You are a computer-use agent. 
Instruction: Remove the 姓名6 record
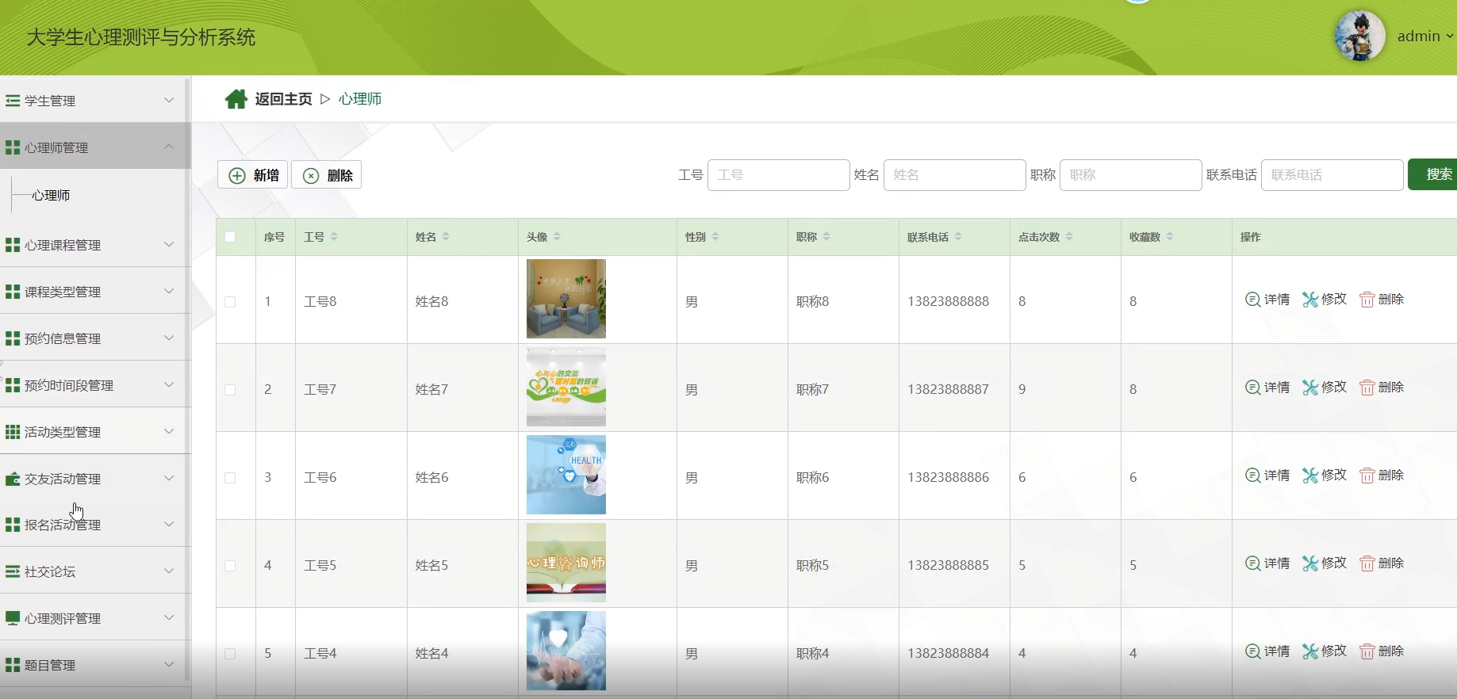tap(1382, 476)
